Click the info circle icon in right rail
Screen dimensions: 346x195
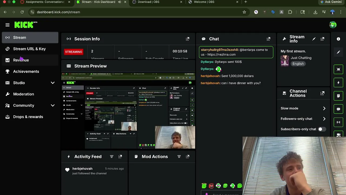338,39
